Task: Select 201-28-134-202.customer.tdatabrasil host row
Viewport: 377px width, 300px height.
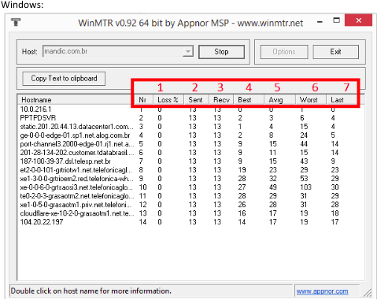Action: click(190, 153)
